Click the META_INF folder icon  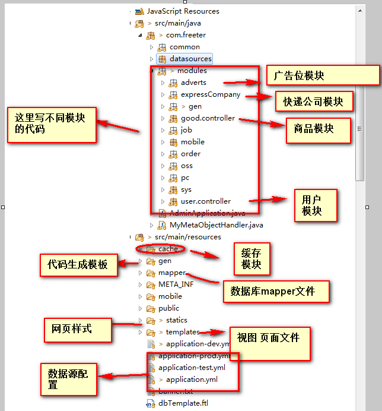(151, 285)
